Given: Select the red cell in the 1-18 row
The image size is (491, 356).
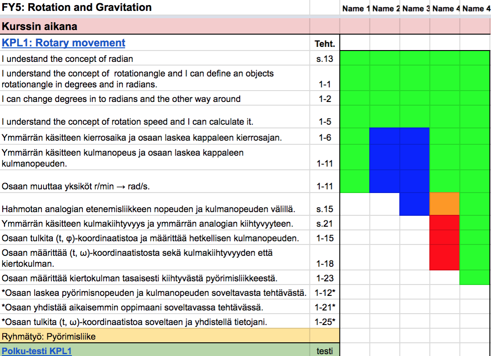Looking at the screenshot, I should pos(445,258).
